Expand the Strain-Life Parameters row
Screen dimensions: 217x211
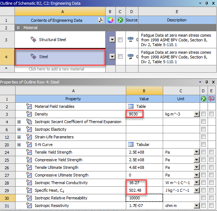click(x=19, y=137)
